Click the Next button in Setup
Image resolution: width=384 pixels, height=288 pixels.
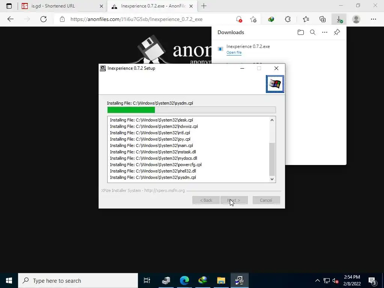[234, 200]
